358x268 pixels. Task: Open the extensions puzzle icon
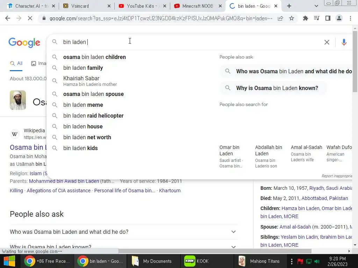pos(305,18)
